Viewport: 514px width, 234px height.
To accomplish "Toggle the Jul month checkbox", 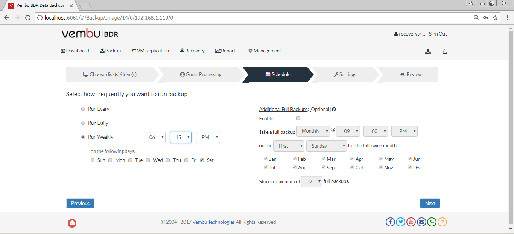I will [266, 168].
